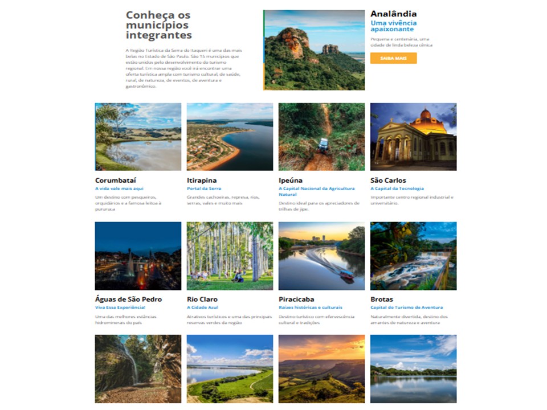Open the Analândia heading link
Screen dimensions: 547x410
coord(393,14)
